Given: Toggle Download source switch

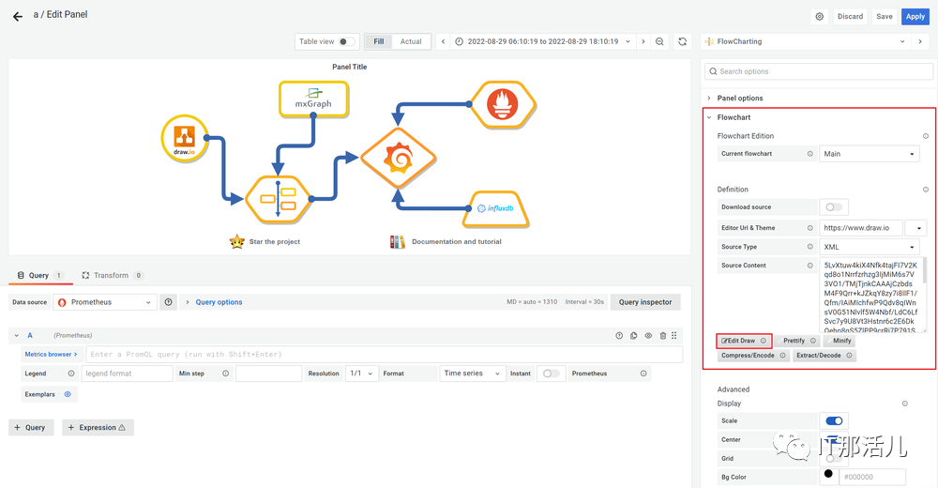Looking at the screenshot, I should [x=833, y=207].
